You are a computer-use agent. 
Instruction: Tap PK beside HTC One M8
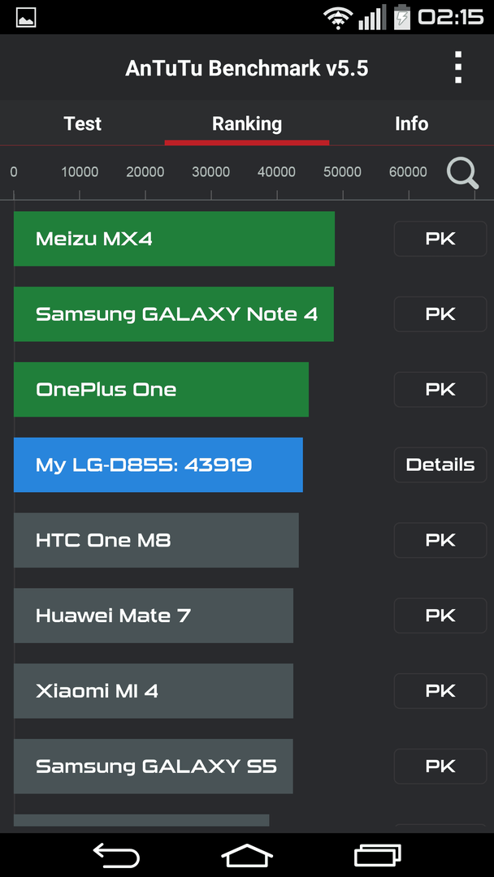[440, 540]
